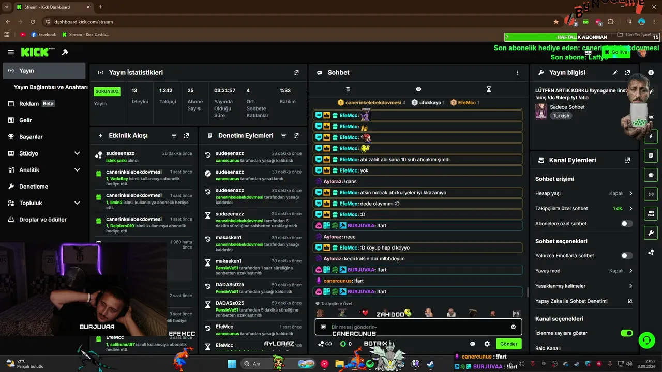
Task: Click the Go live button
Action: (615, 52)
